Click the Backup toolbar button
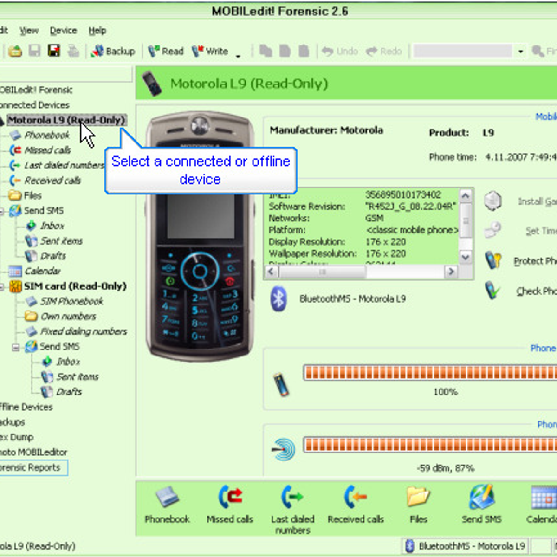This screenshot has height=557, width=557. tap(113, 51)
